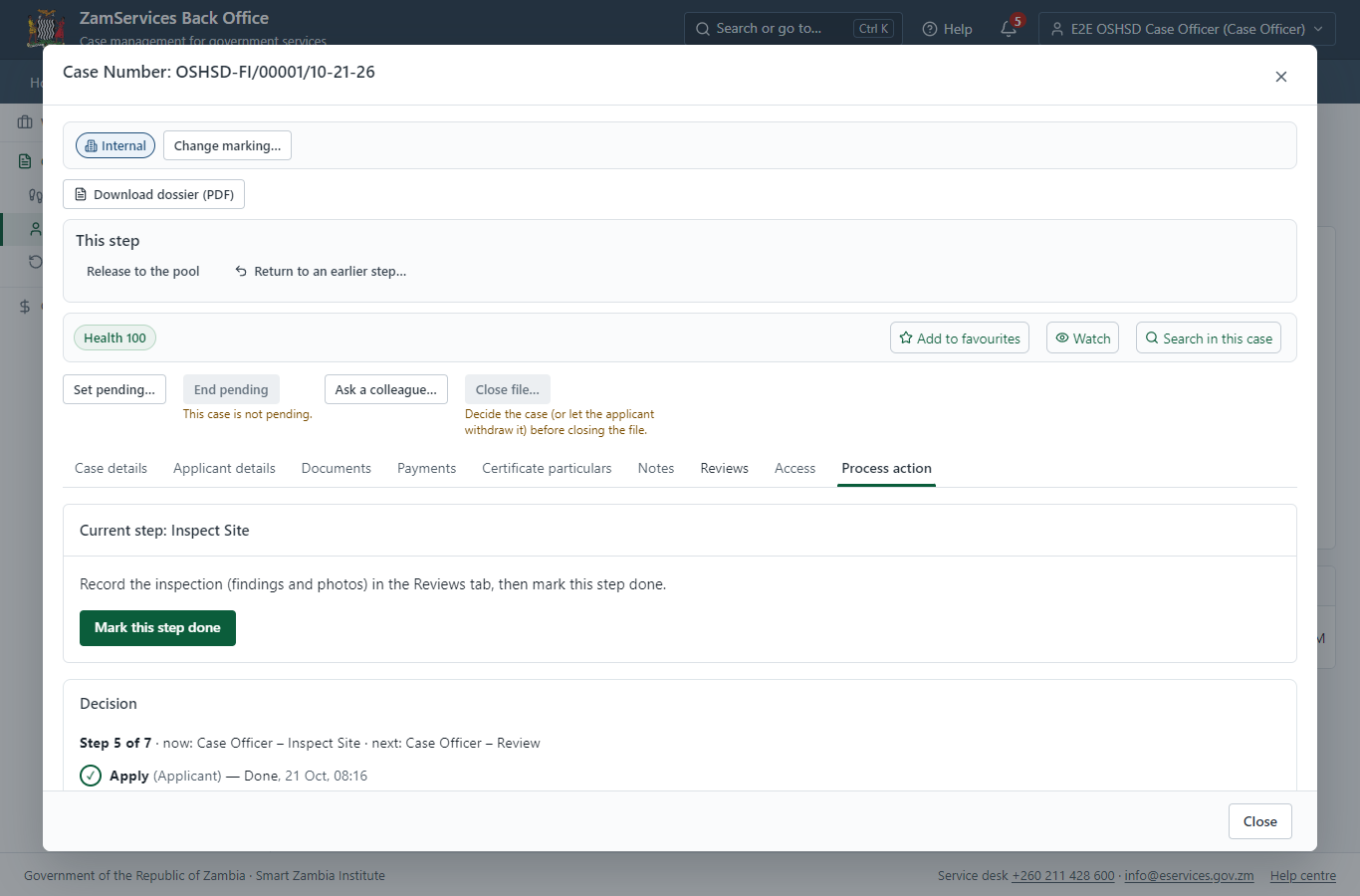The width and height of the screenshot is (1360, 896).
Task: Click the Health 100 badge
Action: (114, 337)
